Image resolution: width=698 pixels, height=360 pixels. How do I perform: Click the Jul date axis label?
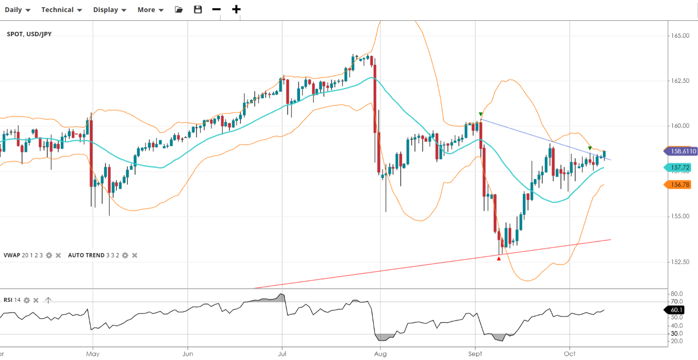[x=282, y=354]
